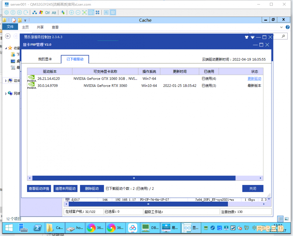Click the stop-square circle icon in remote toolbar

coord(19,13)
